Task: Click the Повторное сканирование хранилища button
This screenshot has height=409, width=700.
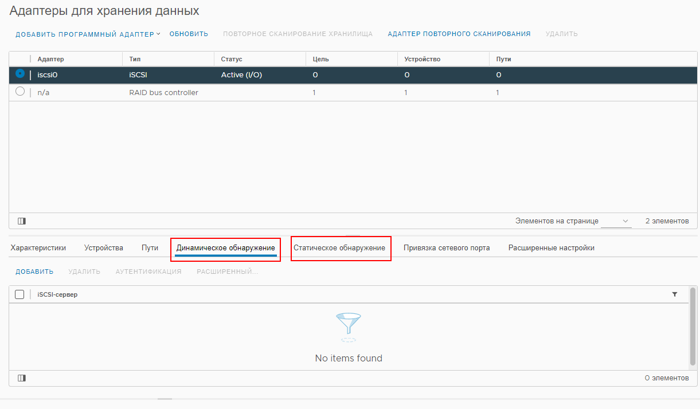Action: (x=298, y=34)
